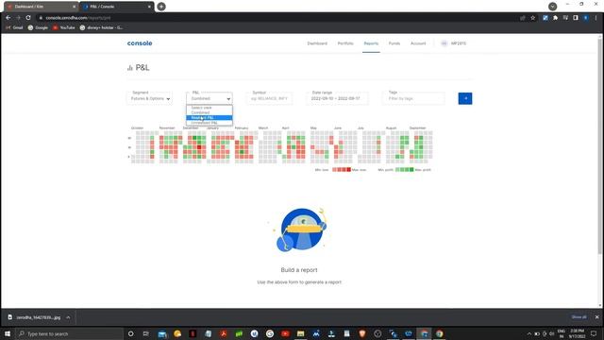Choose 'Combined' from the P&L list
The height and width of the screenshot is (340, 604).
[x=210, y=112]
